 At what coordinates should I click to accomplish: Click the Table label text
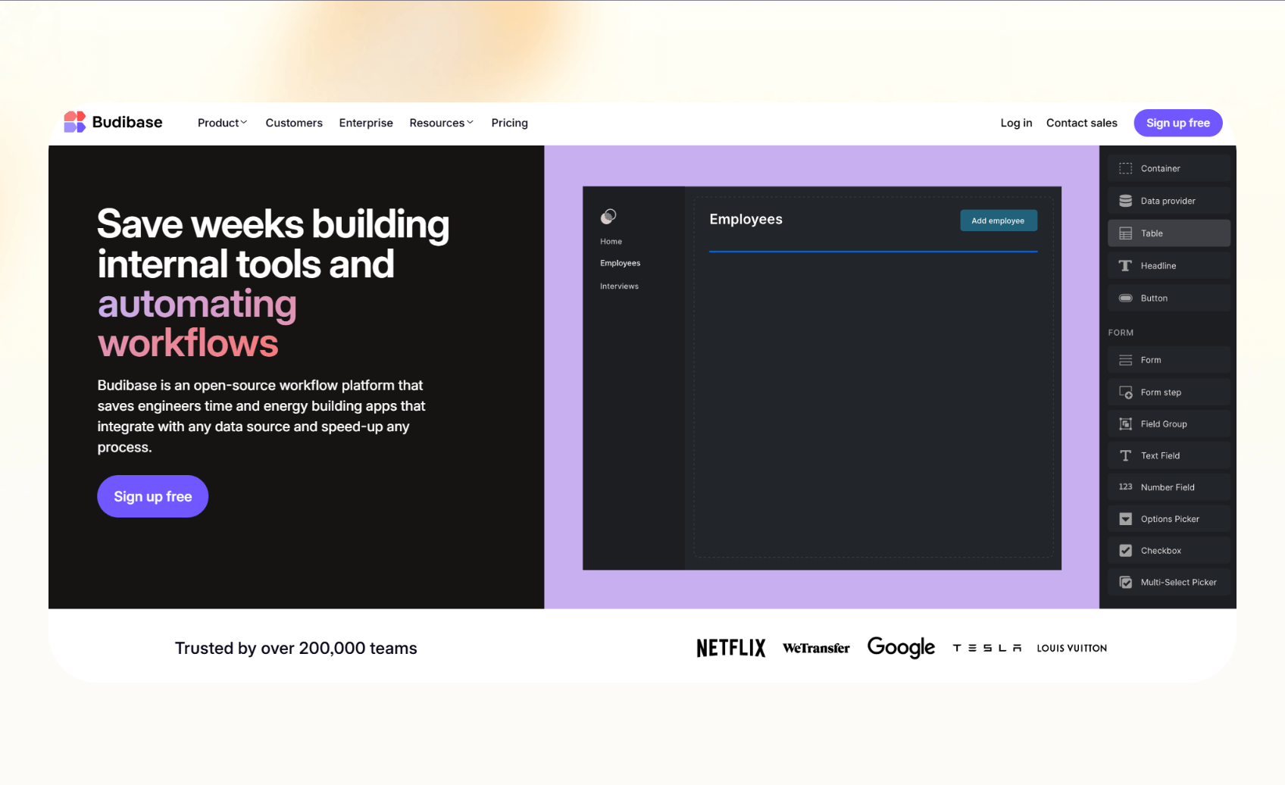click(x=1152, y=233)
